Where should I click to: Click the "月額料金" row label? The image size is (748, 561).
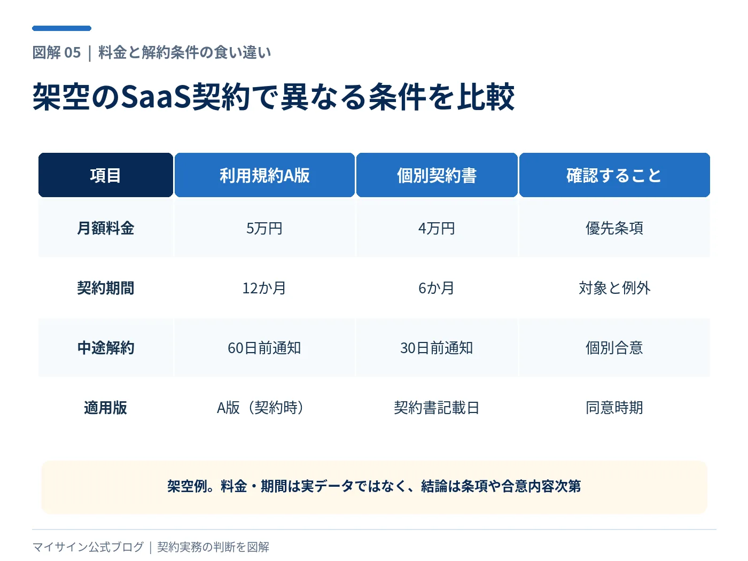pyautogui.click(x=106, y=228)
